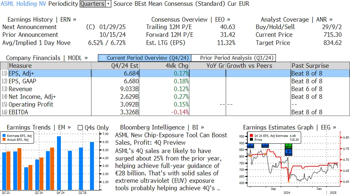350x196 pixels.
Task: Click Revenue's Beat 6 of 8 cell
Action: point(307,89)
